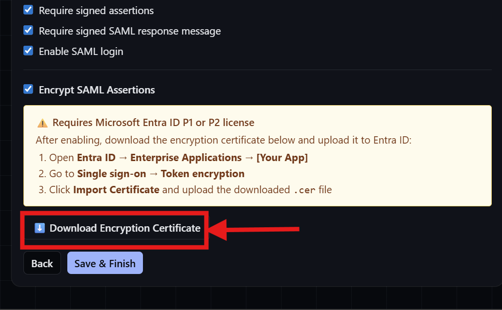This screenshot has height=310, width=502.
Task: Uncheck Require signed assertions checkbox
Action: [28, 10]
